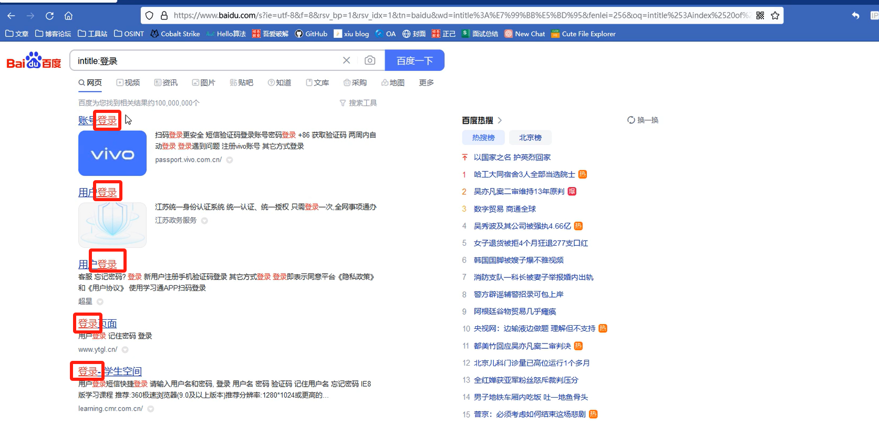Screen dimensions: 879x426
Task: Open the OA bookmark
Action: (385, 34)
